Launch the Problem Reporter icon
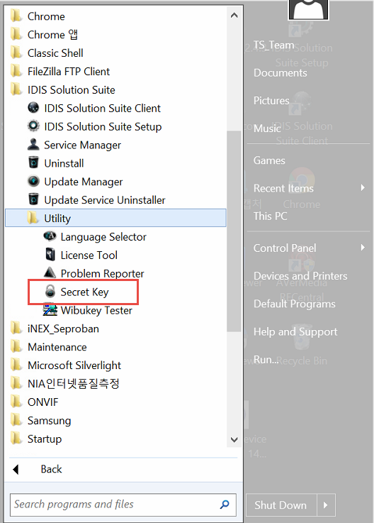The image size is (374, 523). [50, 272]
